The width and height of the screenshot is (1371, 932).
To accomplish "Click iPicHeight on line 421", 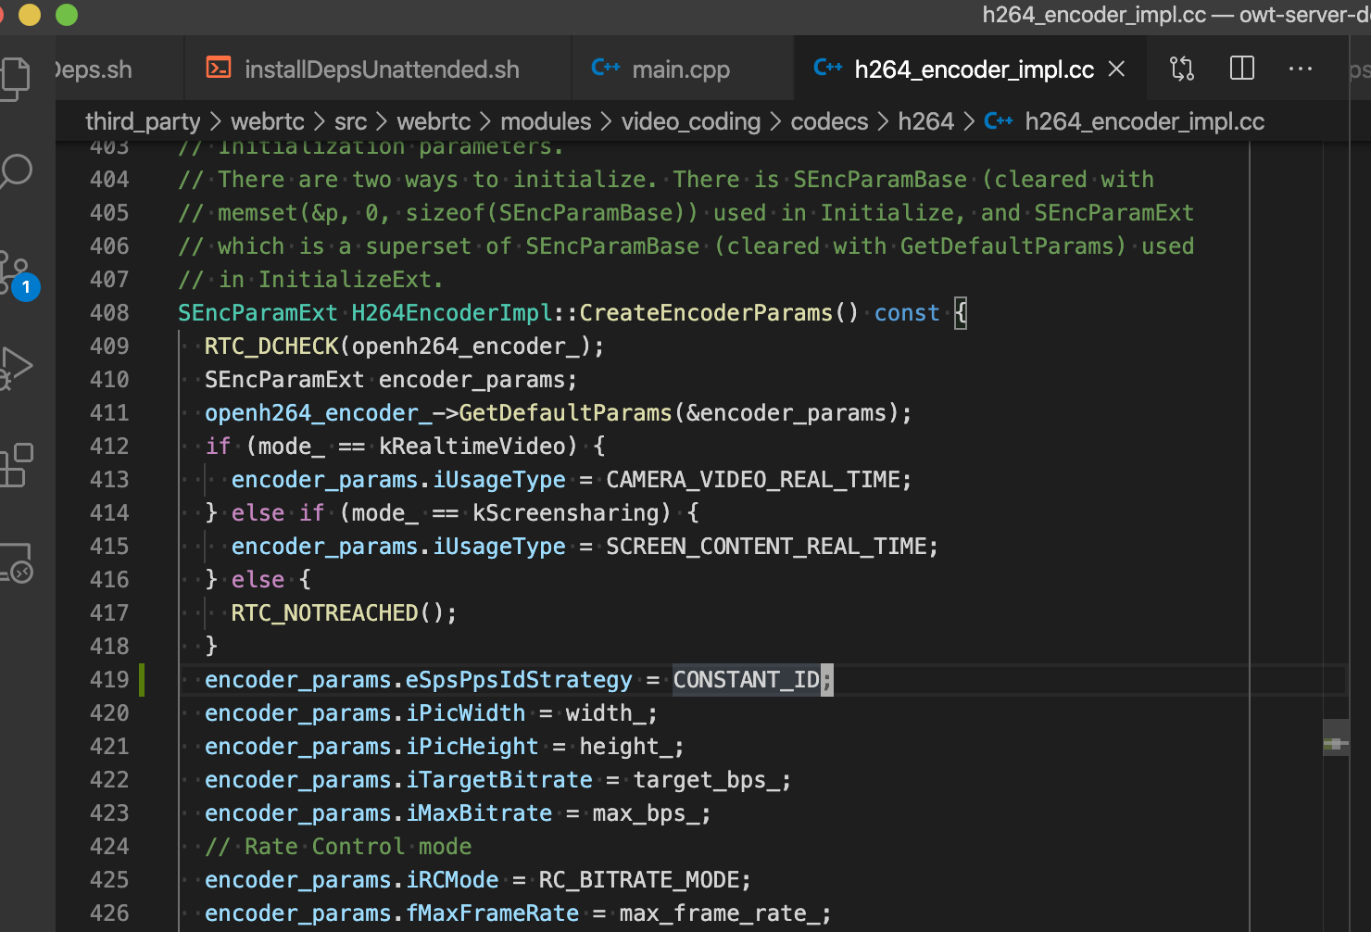I will tap(472, 747).
